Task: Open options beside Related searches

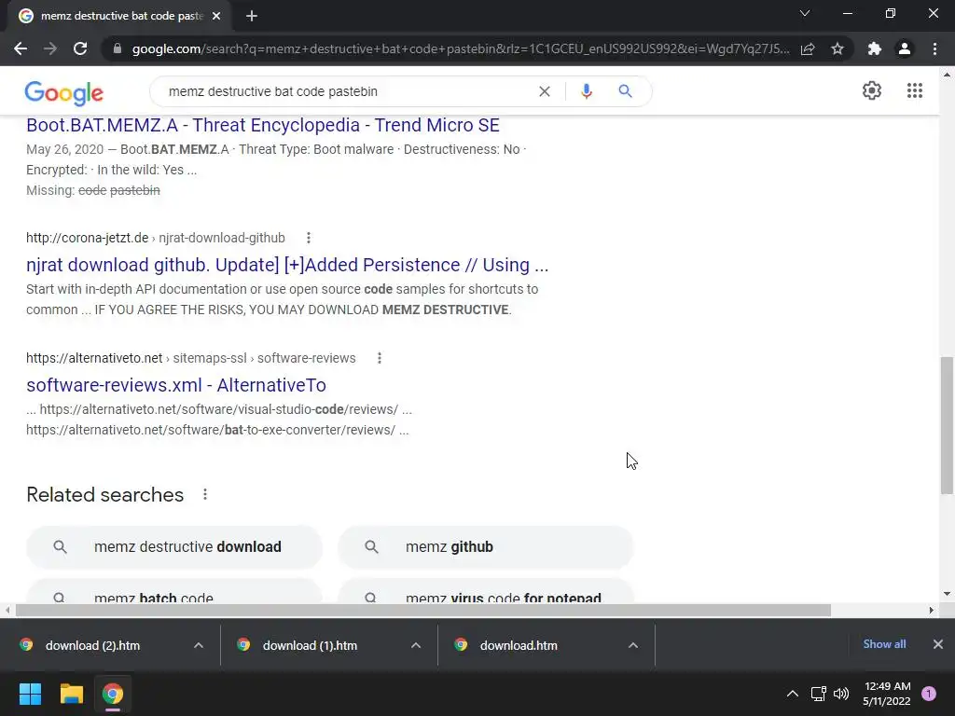Action: pos(204,494)
